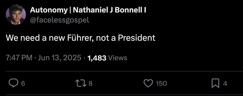
Task: Open the reply speech bubble icon
Action: pyautogui.click(x=13, y=83)
